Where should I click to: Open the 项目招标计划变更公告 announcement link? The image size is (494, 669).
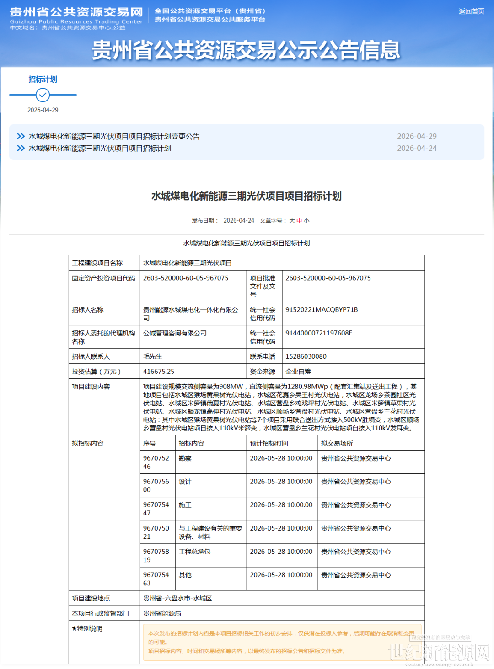(x=114, y=137)
